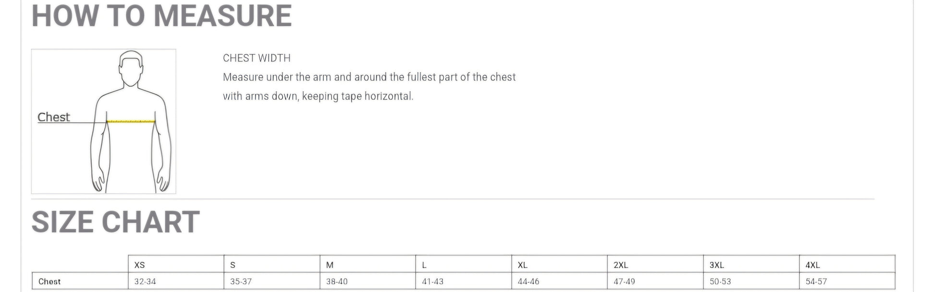The image size is (935, 292).
Task: Click the 54-57 chest measurement cell
Action: [816, 281]
